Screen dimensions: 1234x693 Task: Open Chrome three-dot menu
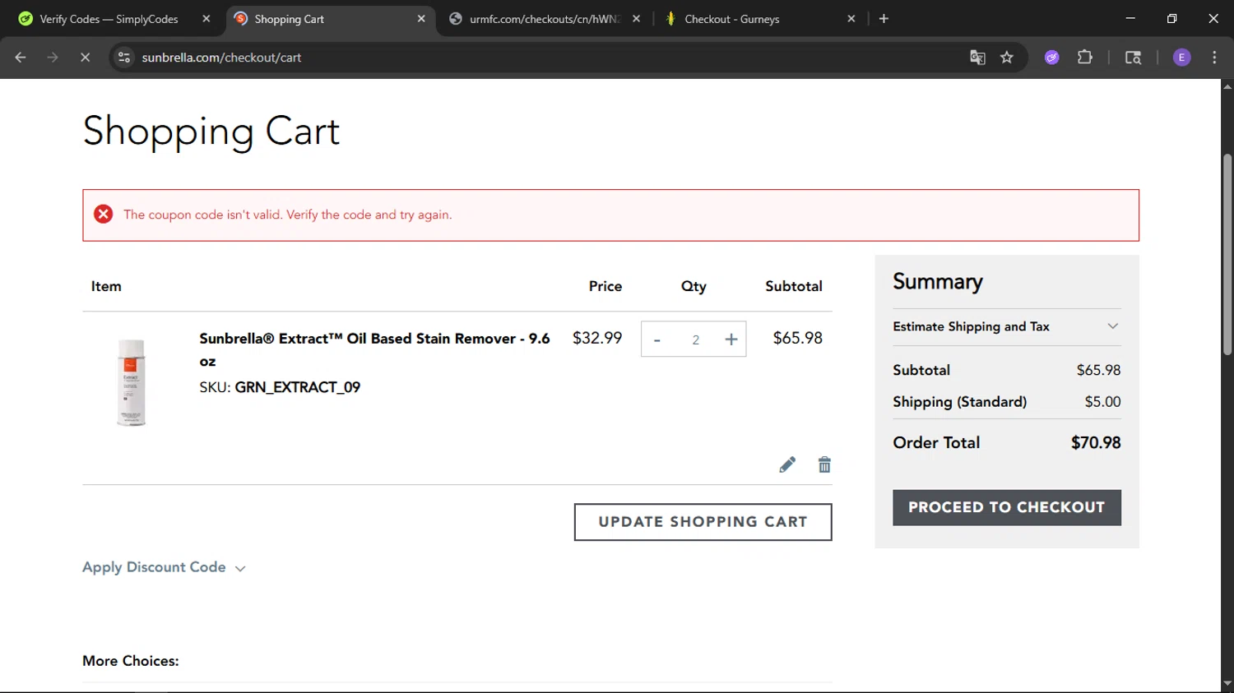click(x=1214, y=58)
